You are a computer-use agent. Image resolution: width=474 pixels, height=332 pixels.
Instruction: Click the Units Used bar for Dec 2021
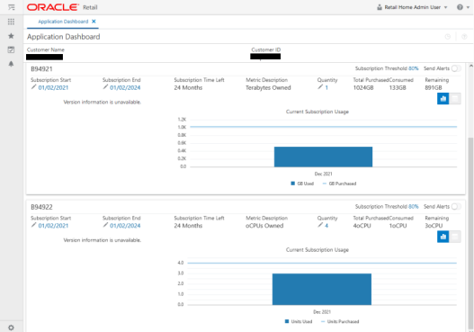(322, 289)
